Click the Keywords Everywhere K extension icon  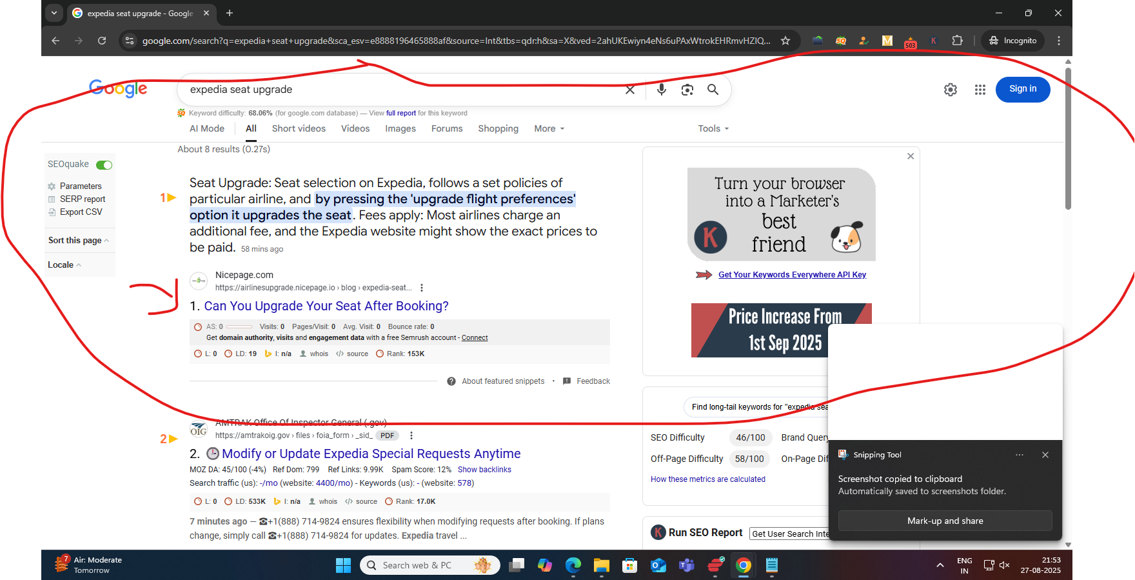(933, 41)
